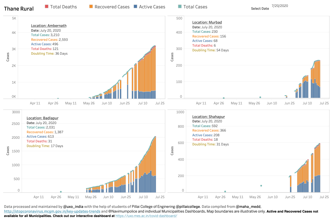Click the red Total Deaths legend swatch
333x222 pixels.
(x=46, y=7)
